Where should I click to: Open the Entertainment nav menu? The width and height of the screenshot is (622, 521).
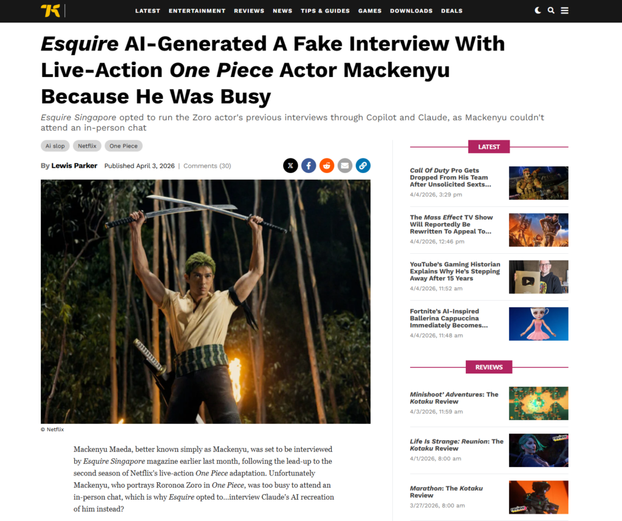tap(197, 11)
